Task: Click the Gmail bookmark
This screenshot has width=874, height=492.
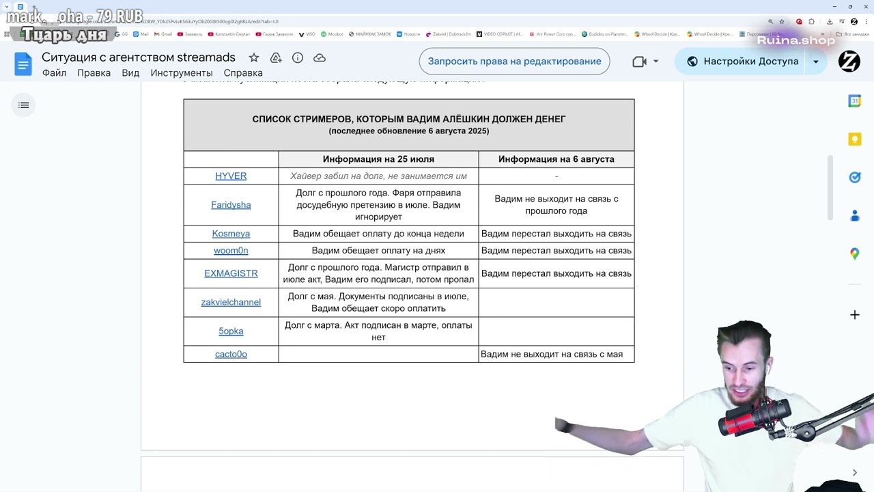Action: [163, 34]
